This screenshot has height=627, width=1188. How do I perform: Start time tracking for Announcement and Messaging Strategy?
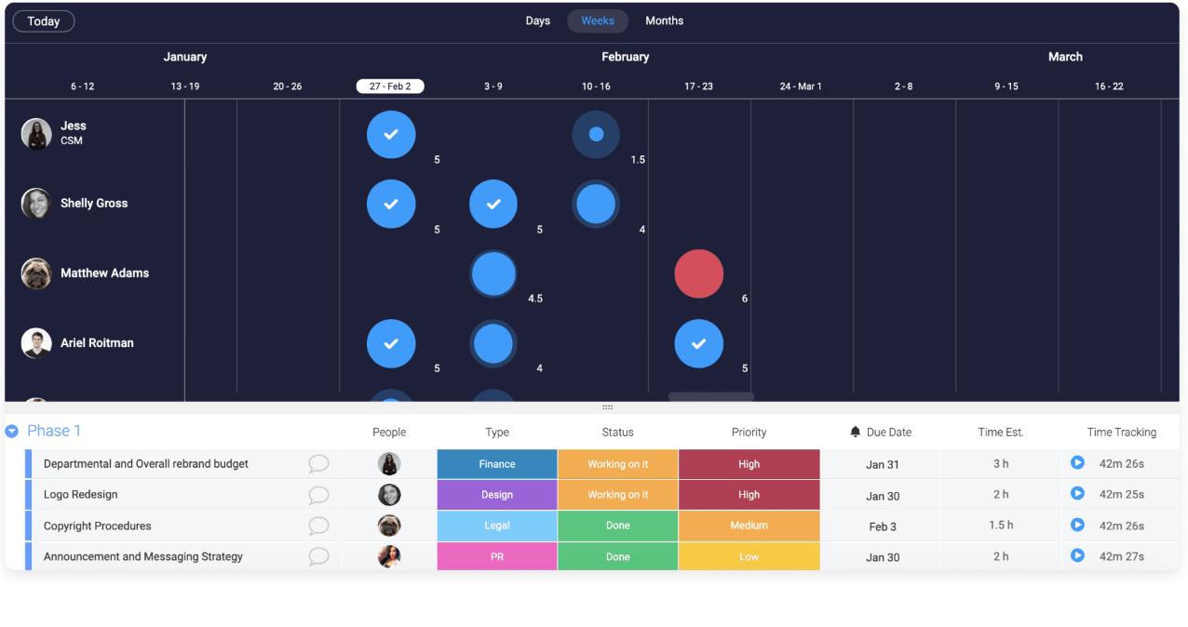pyautogui.click(x=1077, y=556)
